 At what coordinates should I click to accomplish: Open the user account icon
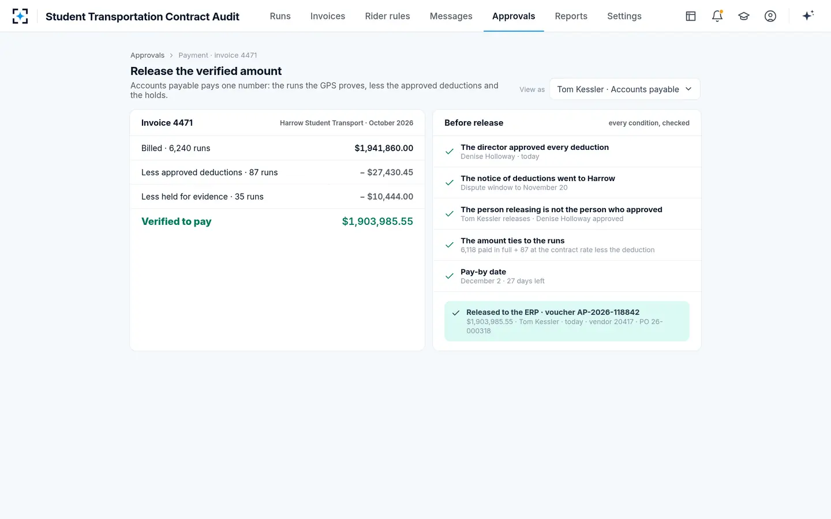(x=770, y=16)
